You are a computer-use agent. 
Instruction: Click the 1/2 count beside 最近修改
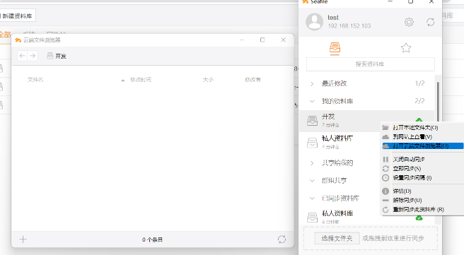click(419, 83)
